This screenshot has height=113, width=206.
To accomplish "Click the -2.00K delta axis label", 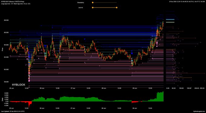I will point(6,103).
